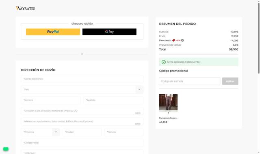260x154 pixels.
Task: Click the Wayrates logo
Action: coord(25,8)
